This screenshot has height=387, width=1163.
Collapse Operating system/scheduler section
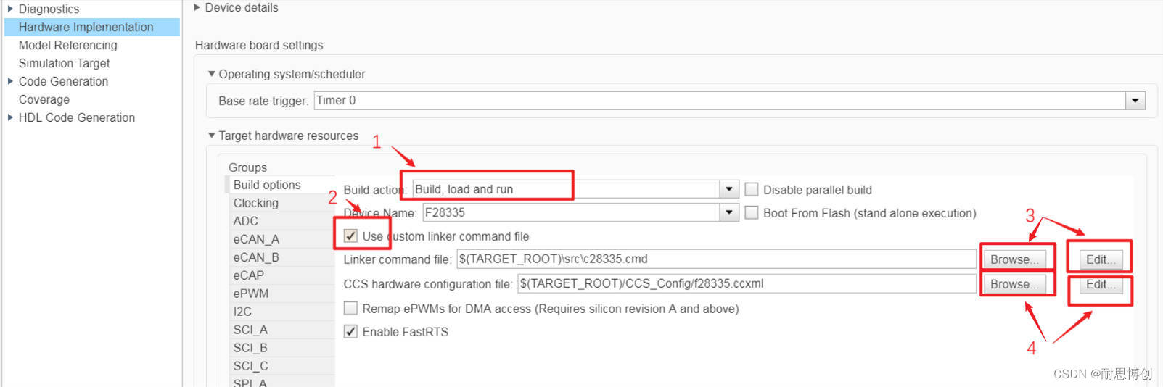[212, 74]
